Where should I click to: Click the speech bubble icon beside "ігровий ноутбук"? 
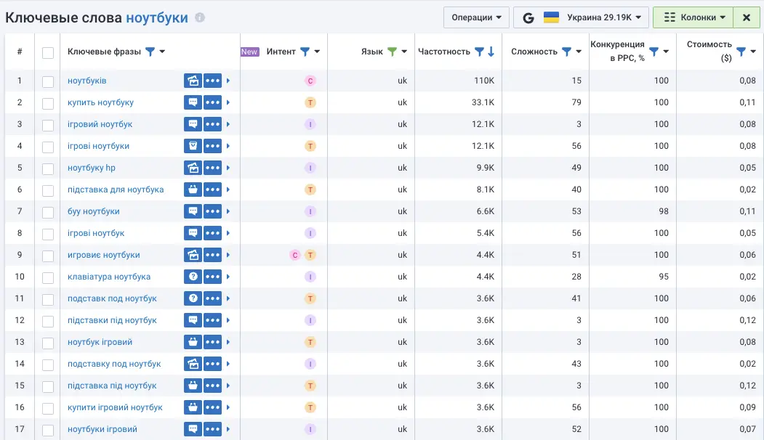point(192,124)
